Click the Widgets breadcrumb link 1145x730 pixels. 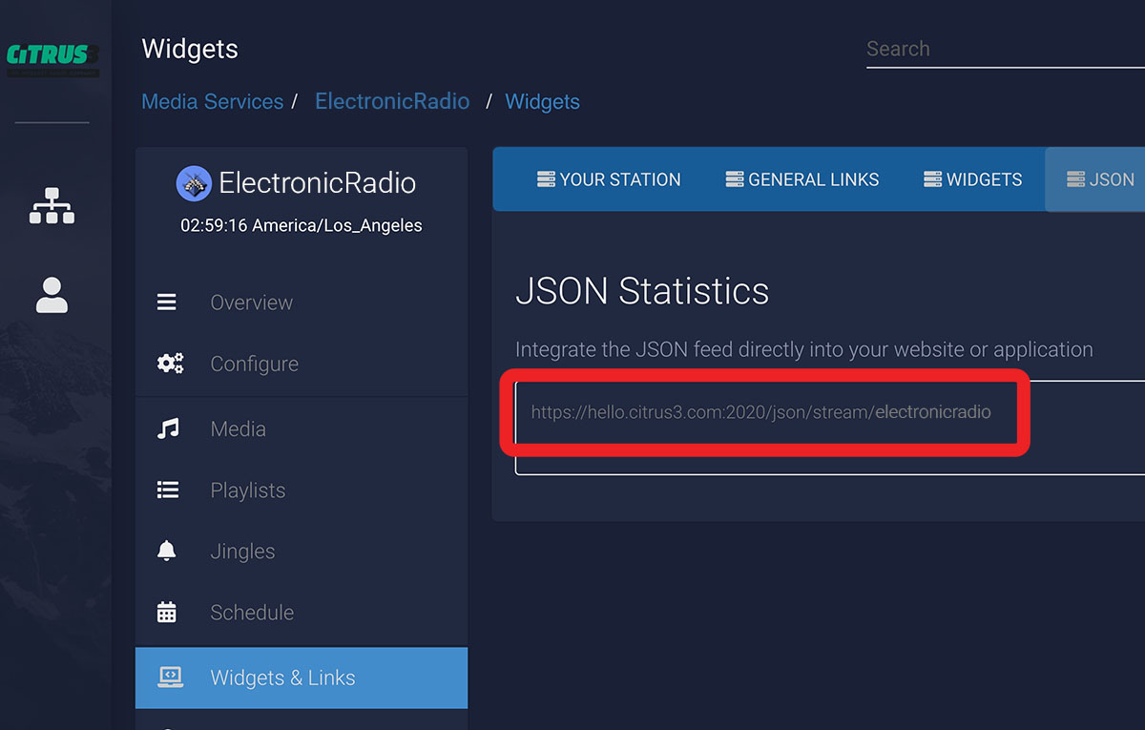[x=542, y=102]
